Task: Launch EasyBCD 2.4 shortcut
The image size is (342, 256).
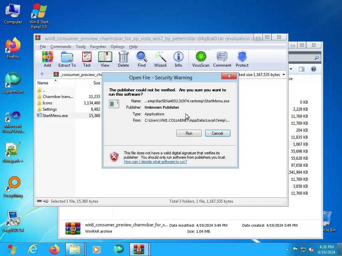Action: tap(13, 222)
